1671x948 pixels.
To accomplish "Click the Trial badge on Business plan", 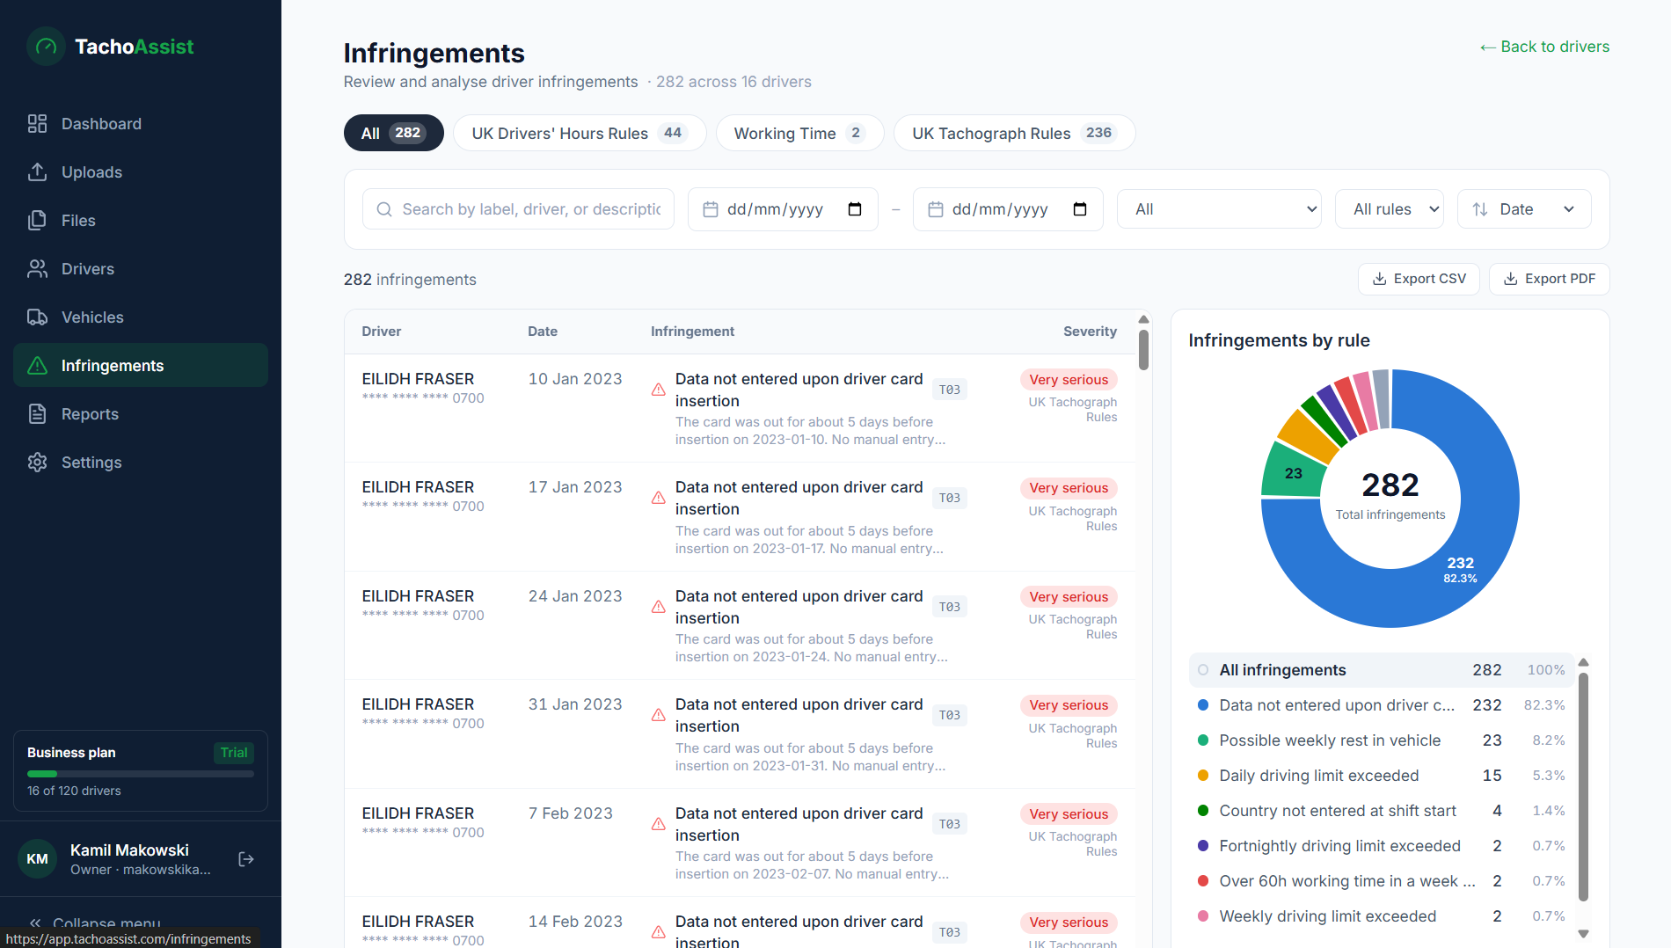I will pyautogui.click(x=234, y=753).
